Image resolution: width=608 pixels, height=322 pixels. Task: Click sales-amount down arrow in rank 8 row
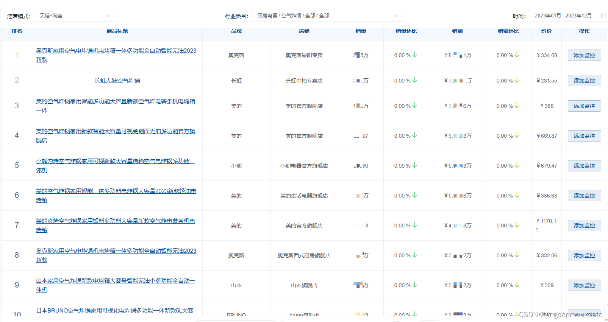pyautogui.click(x=517, y=255)
